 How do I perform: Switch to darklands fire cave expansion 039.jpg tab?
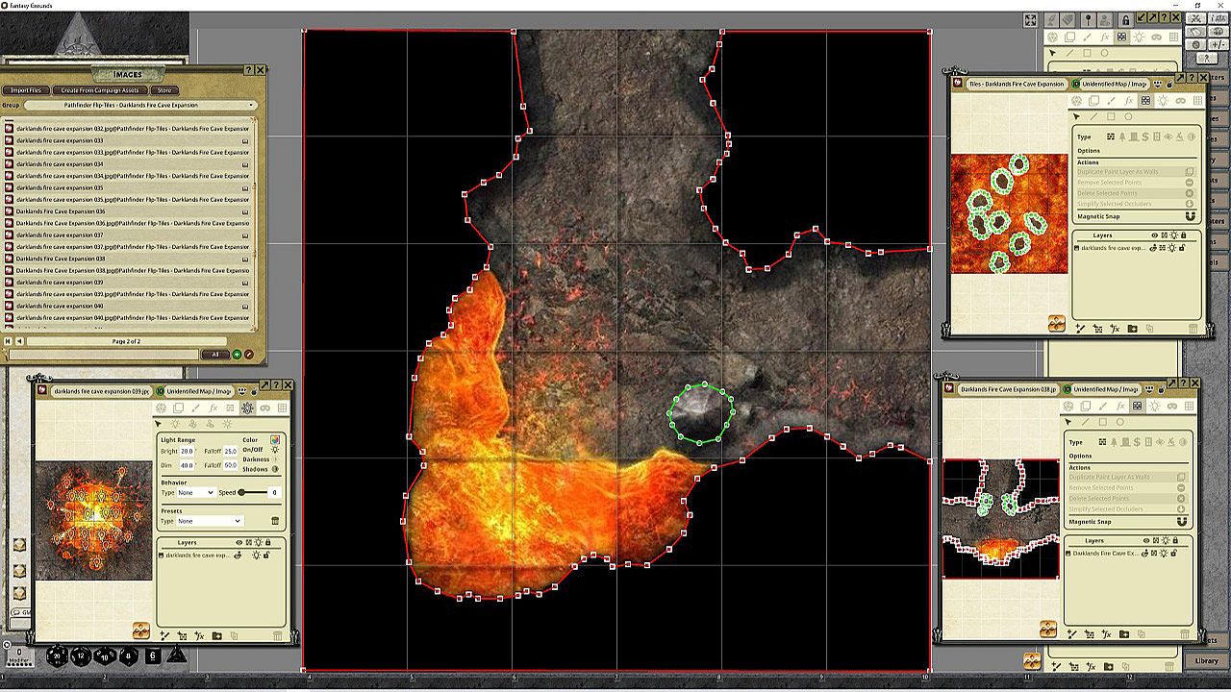[101, 391]
